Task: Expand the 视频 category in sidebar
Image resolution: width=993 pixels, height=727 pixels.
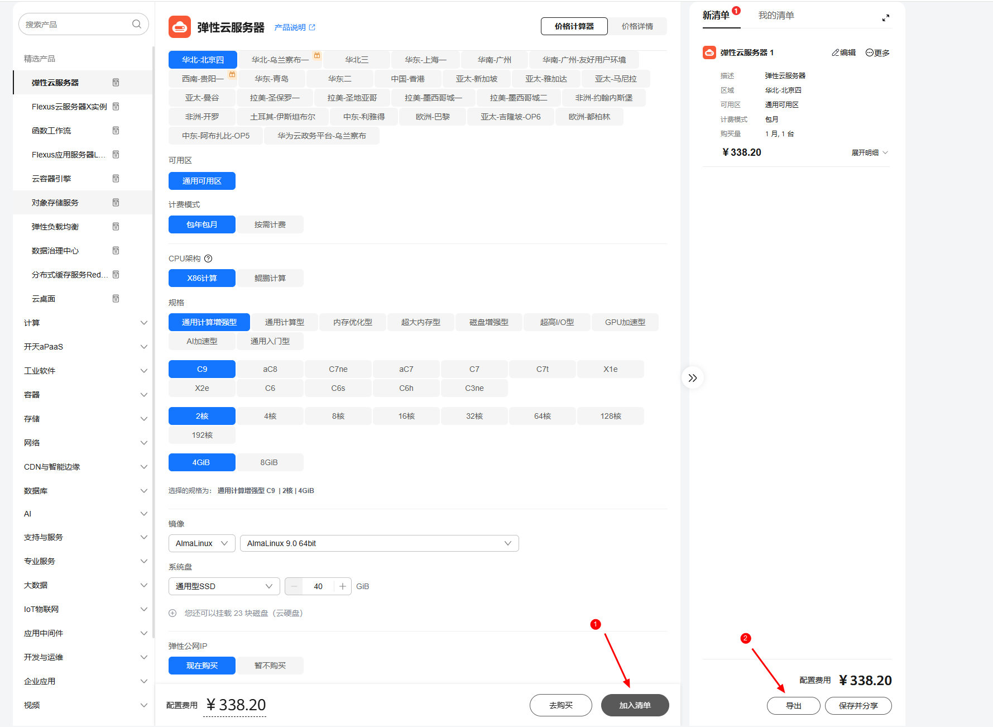Action: (143, 705)
